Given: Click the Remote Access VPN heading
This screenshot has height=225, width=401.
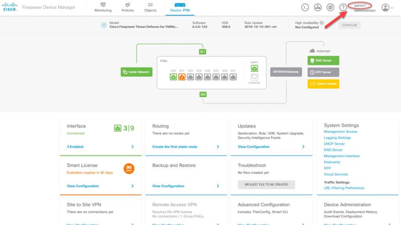Looking at the screenshot, I should pyautogui.click(x=174, y=205).
